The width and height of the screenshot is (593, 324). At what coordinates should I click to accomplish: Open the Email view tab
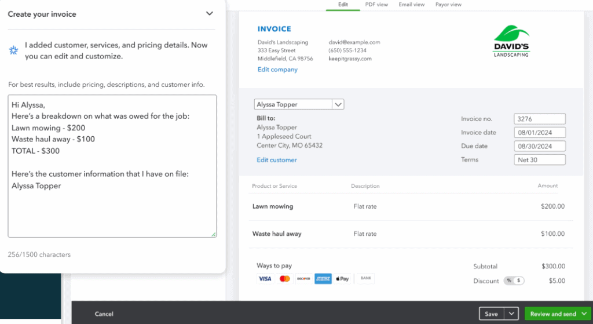[412, 5]
